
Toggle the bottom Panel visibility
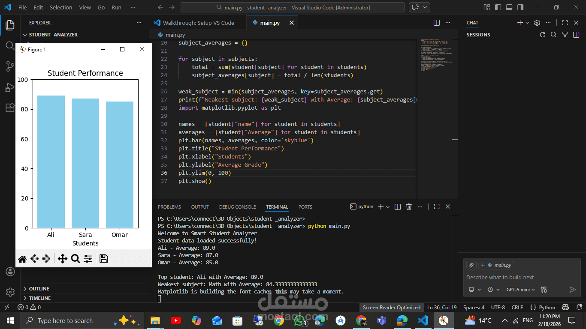(x=509, y=7)
